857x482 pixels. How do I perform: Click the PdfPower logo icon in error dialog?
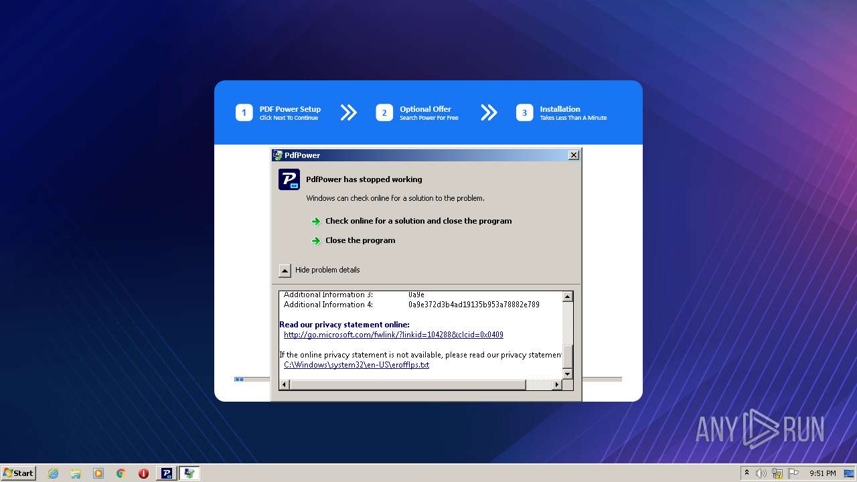pos(289,179)
